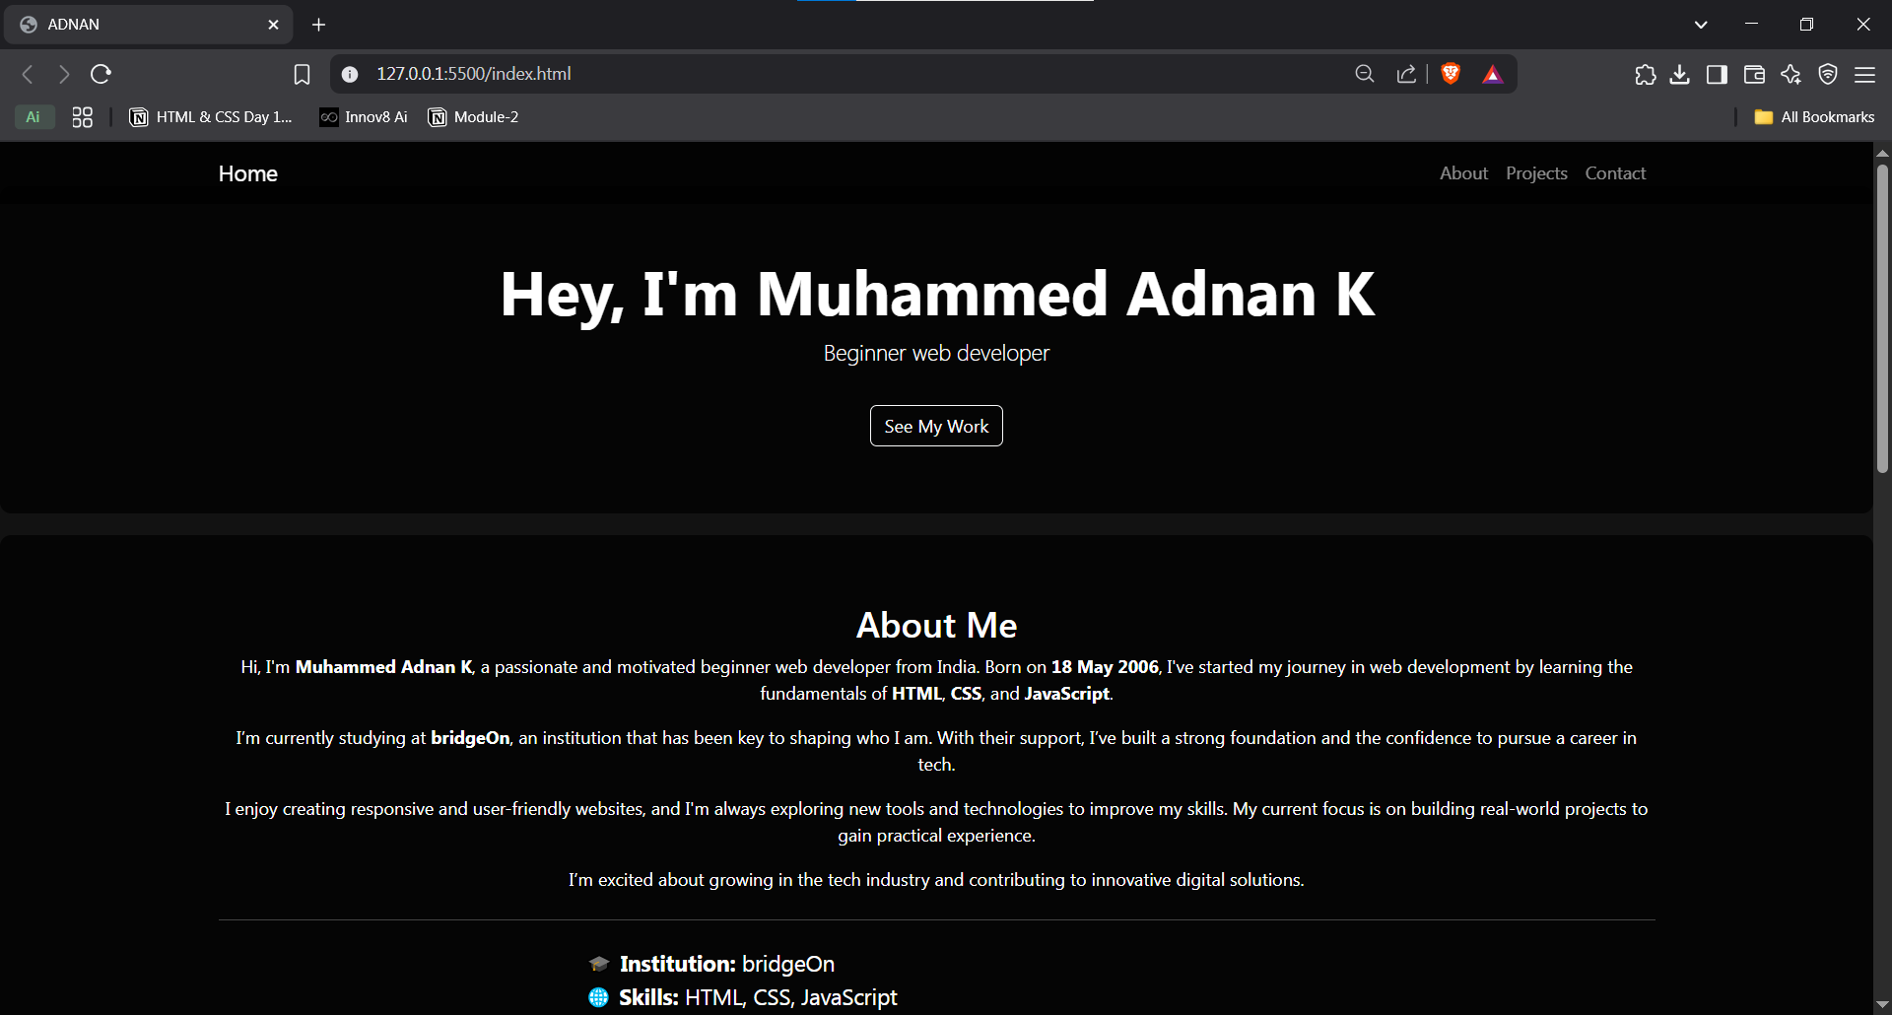Open the Brave VPN shield icon
This screenshot has width=1892, height=1015.
1828,74
